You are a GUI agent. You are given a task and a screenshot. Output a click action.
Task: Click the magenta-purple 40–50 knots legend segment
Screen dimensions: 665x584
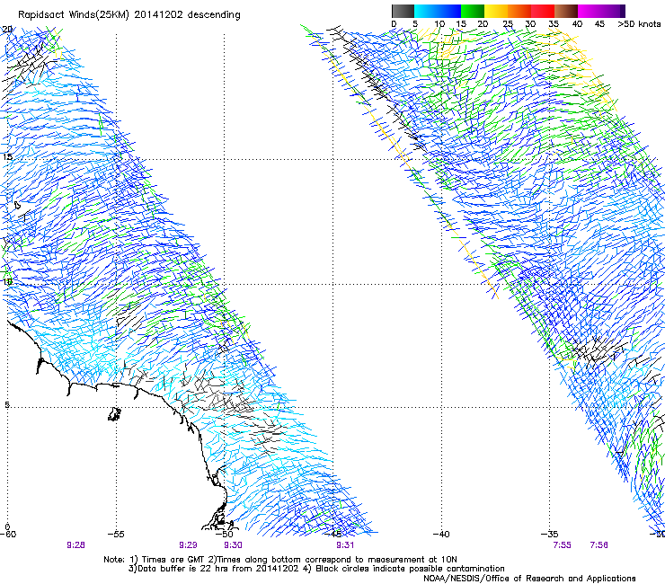601,11
